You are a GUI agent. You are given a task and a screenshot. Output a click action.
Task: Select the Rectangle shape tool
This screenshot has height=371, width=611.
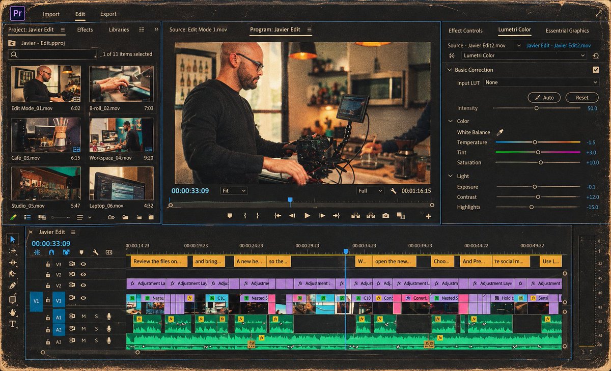click(13, 299)
